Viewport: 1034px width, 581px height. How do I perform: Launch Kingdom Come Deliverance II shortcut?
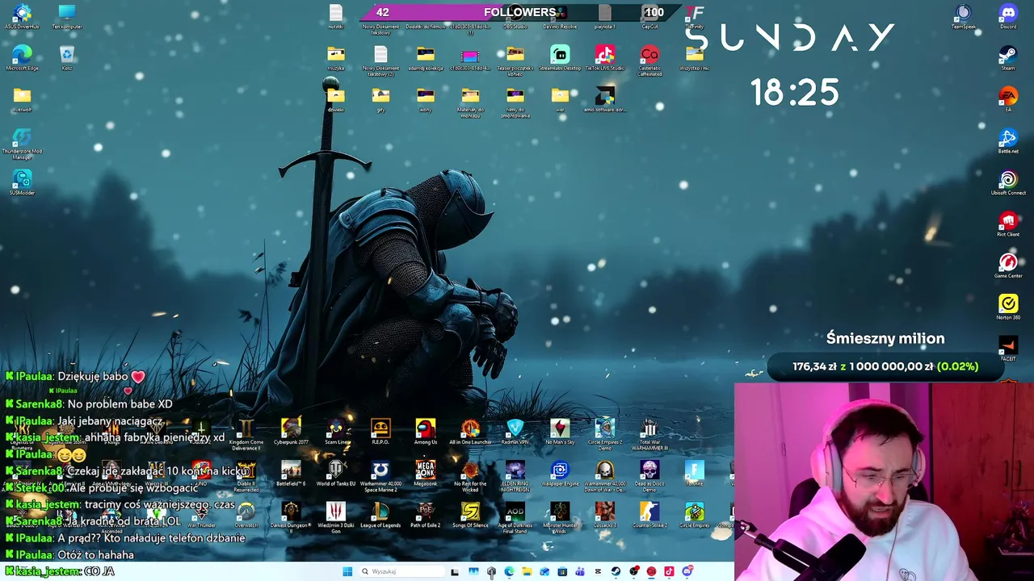coord(246,434)
